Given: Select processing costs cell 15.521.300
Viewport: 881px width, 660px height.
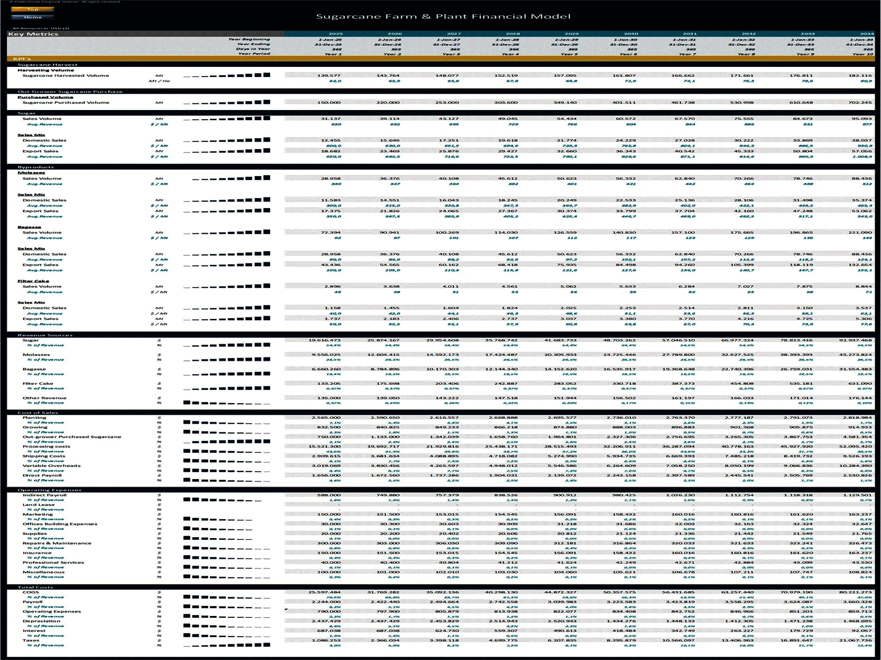Looking at the screenshot, I should (x=324, y=446).
